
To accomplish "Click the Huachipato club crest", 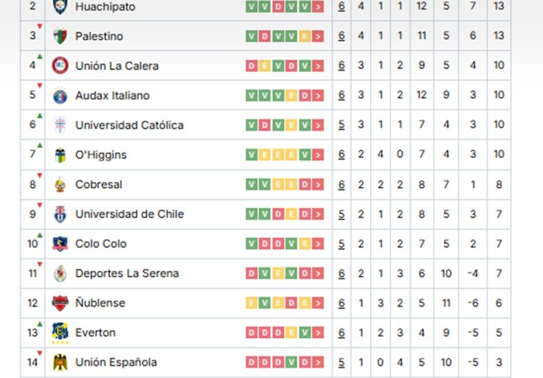I will 60,6.
